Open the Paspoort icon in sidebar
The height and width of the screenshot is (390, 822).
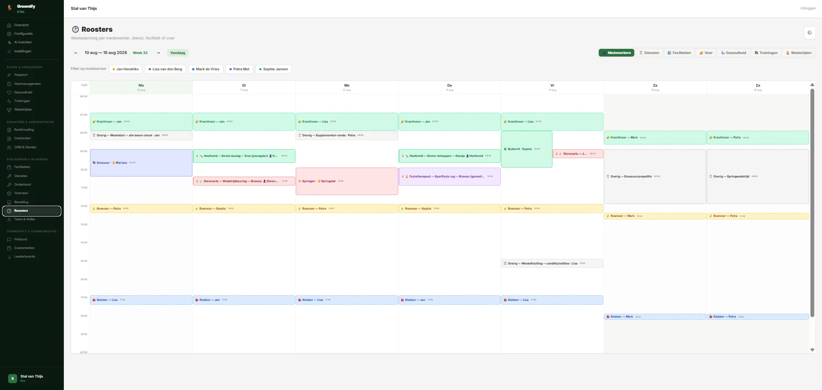coord(9,75)
